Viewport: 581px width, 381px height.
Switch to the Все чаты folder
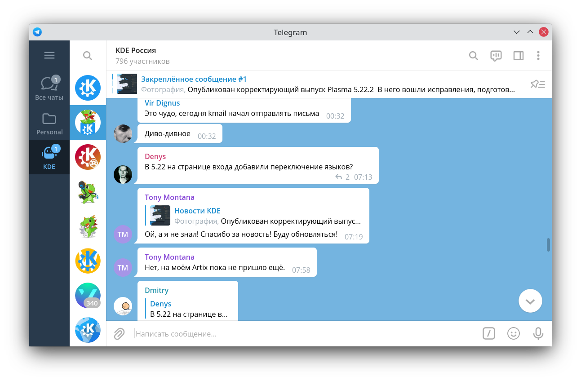[x=49, y=88]
